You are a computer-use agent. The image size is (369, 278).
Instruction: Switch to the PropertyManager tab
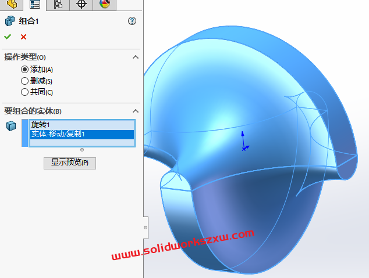[35, 4]
